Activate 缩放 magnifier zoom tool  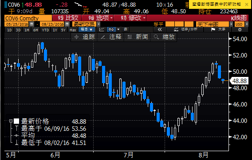[164, 37]
